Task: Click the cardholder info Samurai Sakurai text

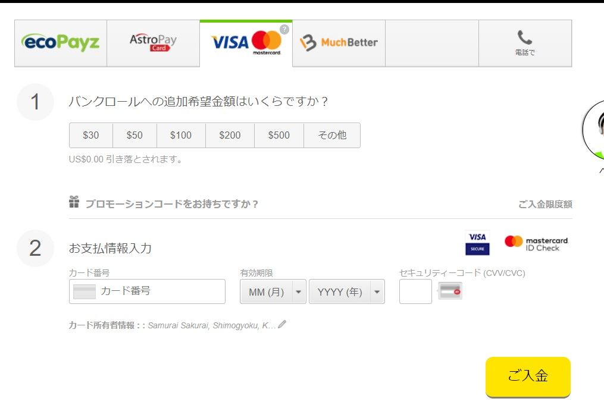Action: [211, 325]
